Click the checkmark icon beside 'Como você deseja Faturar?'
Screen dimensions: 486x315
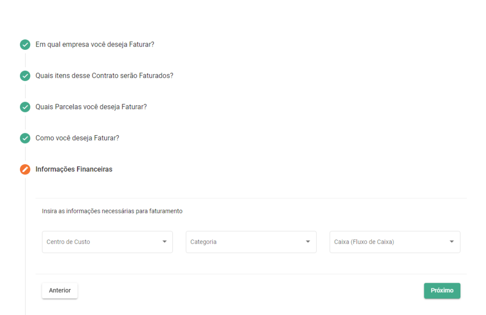[x=25, y=139]
